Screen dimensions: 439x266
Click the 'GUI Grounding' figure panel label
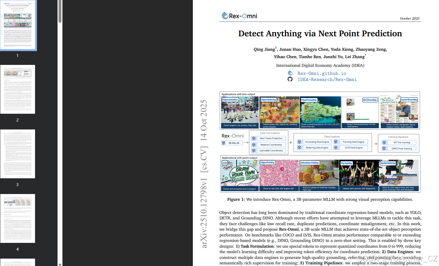(x=370, y=100)
